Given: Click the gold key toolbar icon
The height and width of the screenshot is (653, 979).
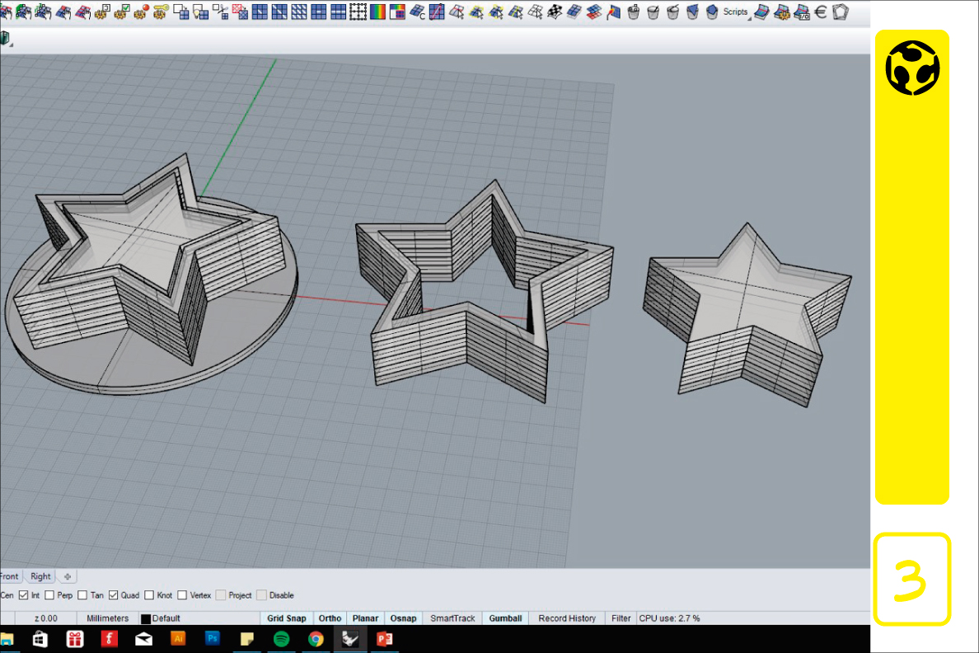Looking at the screenshot, I should [x=161, y=12].
